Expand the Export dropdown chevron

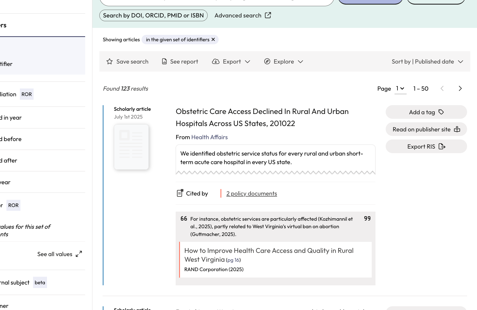click(248, 62)
